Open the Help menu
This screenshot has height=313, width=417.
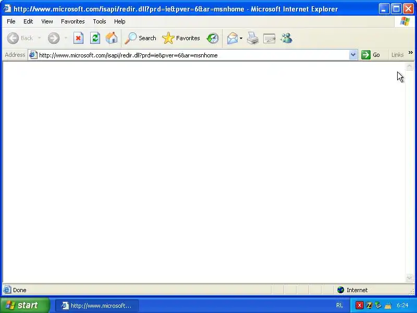pos(120,21)
